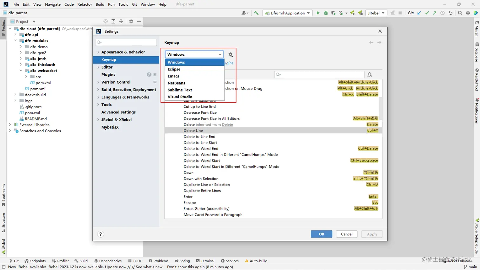Open the Windows keymap combo box
Screen dimensions: 480x270
[x=194, y=54]
